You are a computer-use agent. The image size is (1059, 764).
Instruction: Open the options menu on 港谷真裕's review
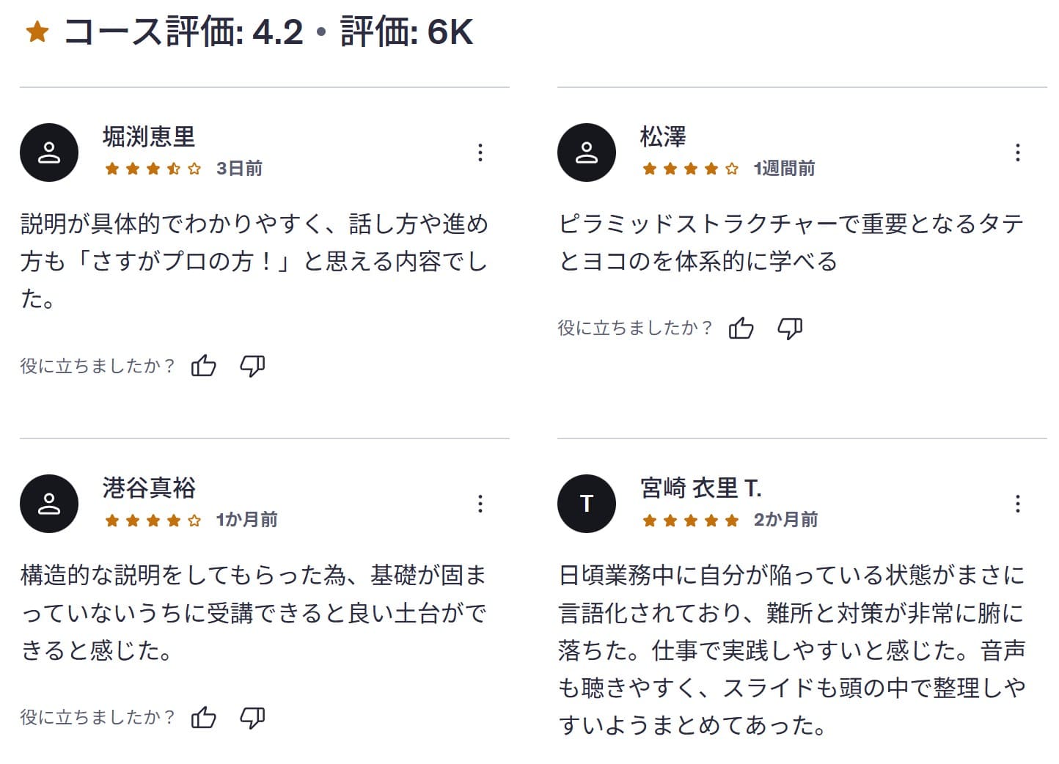(480, 504)
